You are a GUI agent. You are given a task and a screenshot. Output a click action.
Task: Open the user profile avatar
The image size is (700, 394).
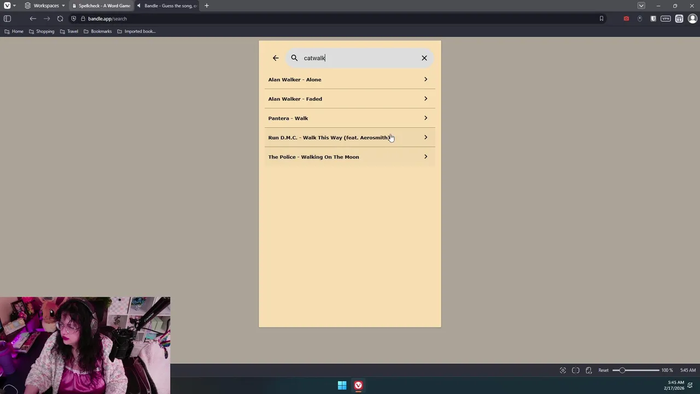692,19
